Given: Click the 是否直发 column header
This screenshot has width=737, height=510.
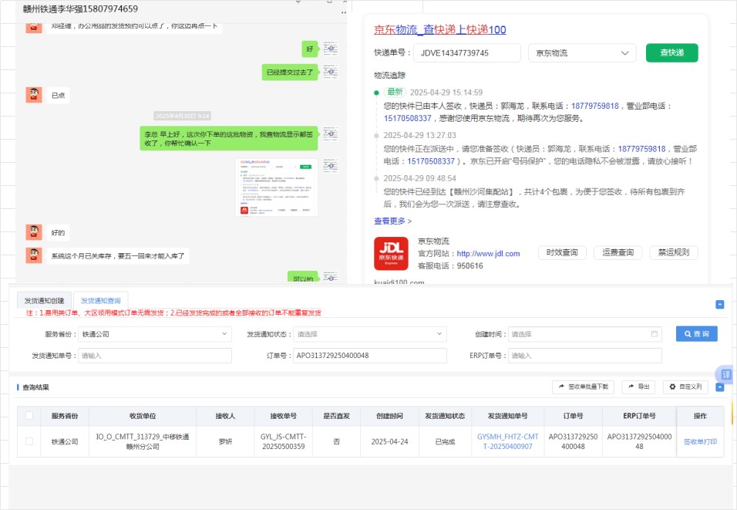Looking at the screenshot, I should (x=337, y=416).
